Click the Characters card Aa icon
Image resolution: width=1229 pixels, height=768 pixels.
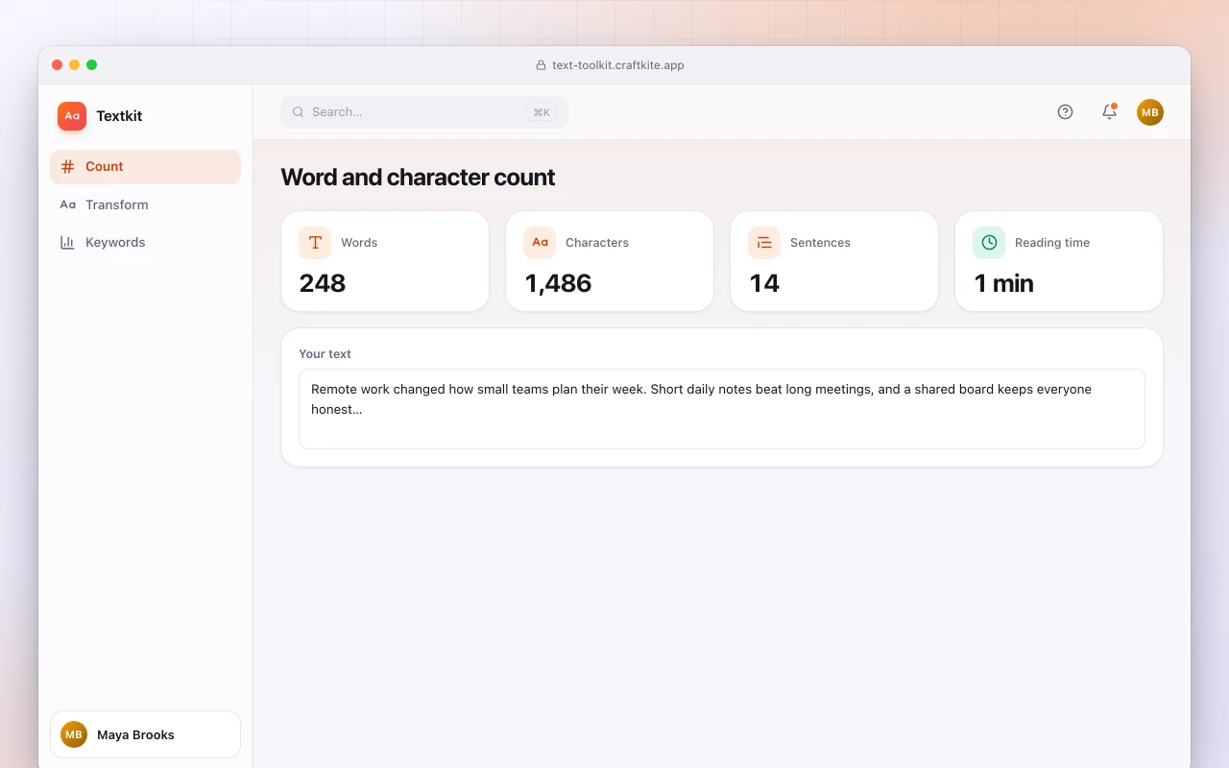(540, 243)
